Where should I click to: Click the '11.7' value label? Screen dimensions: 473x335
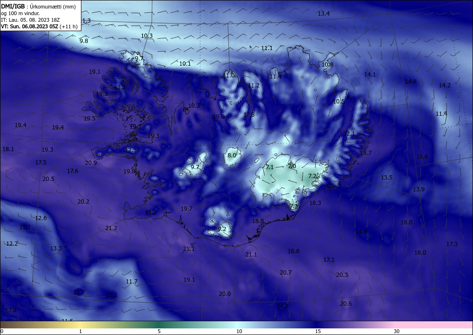[x=131, y=282]
